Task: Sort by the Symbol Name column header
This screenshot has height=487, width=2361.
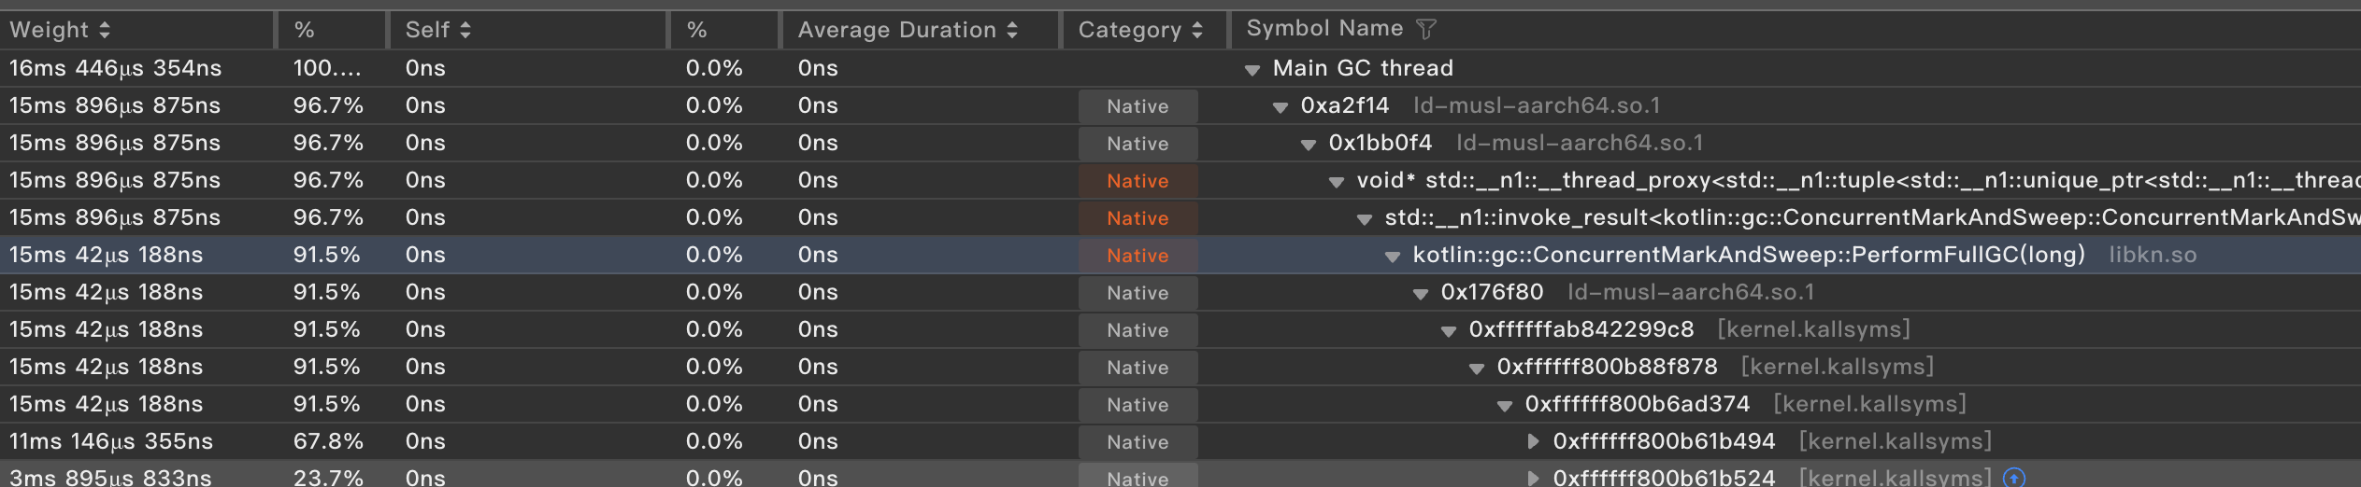Action: [1324, 29]
